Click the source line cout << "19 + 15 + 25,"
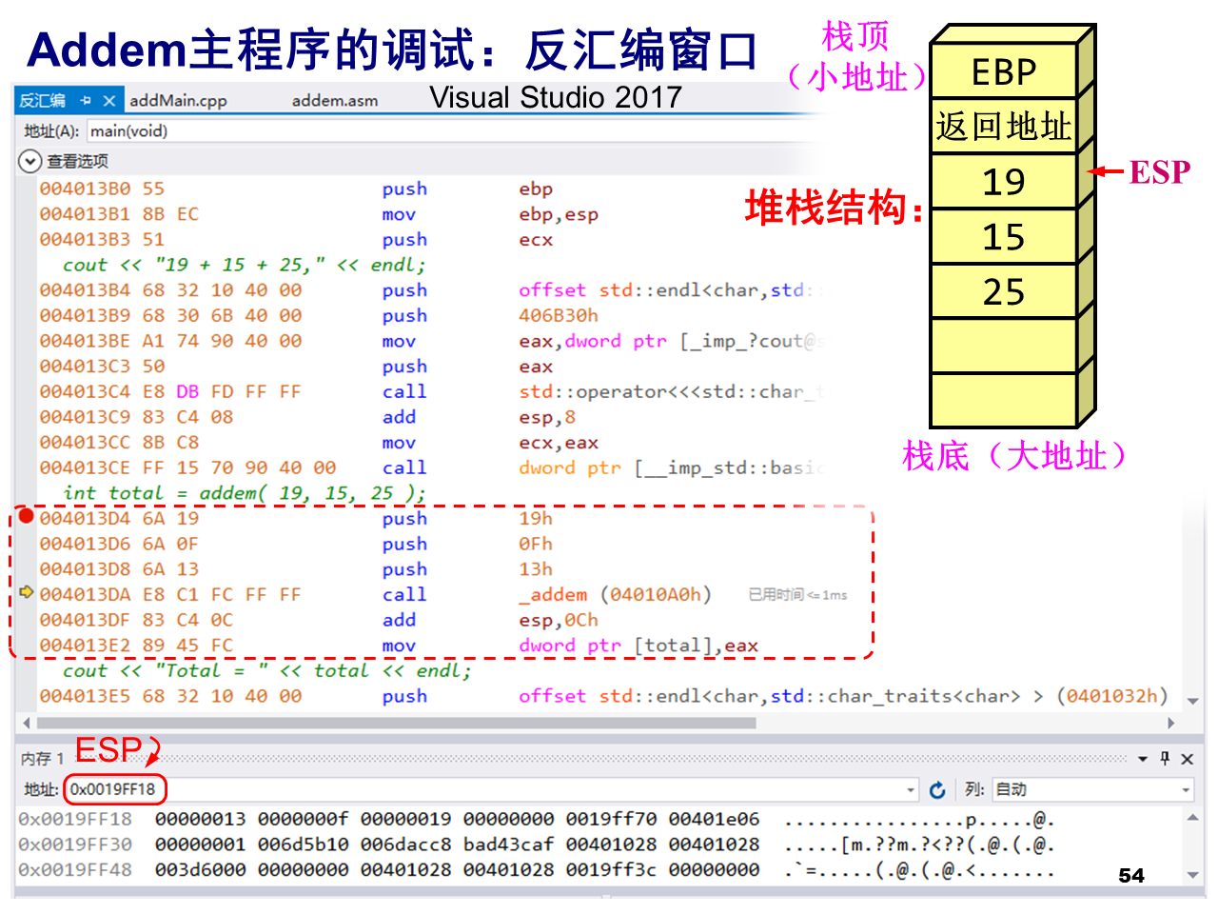The width and height of the screenshot is (1218, 914). click(x=244, y=265)
